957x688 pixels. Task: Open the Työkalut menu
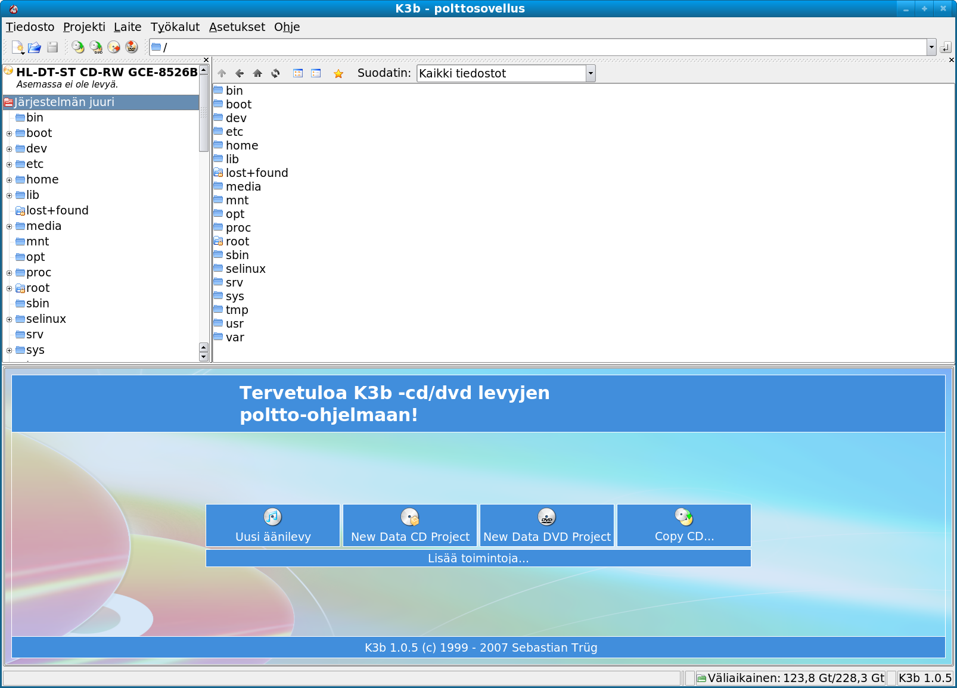175,27
